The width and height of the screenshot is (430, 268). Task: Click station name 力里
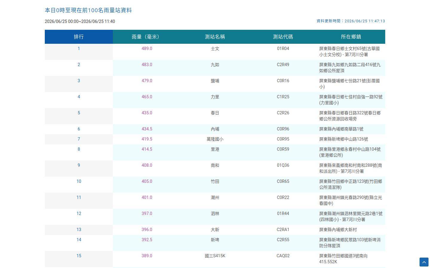[x=215, y=97]
